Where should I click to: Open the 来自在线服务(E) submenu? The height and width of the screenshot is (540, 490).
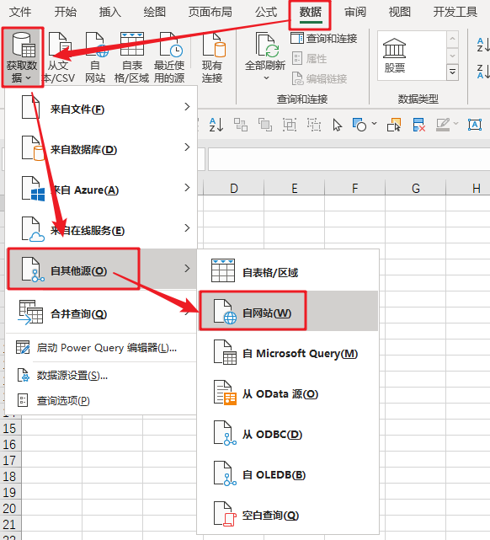[x=102, y=229]
